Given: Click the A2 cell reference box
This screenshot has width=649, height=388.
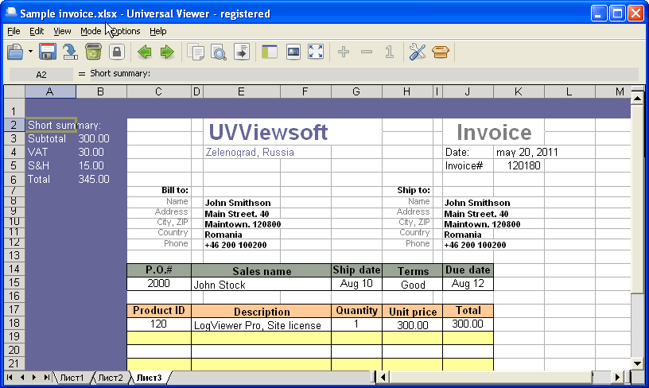Looking at the screenshot, I should [x=41, y=75].
